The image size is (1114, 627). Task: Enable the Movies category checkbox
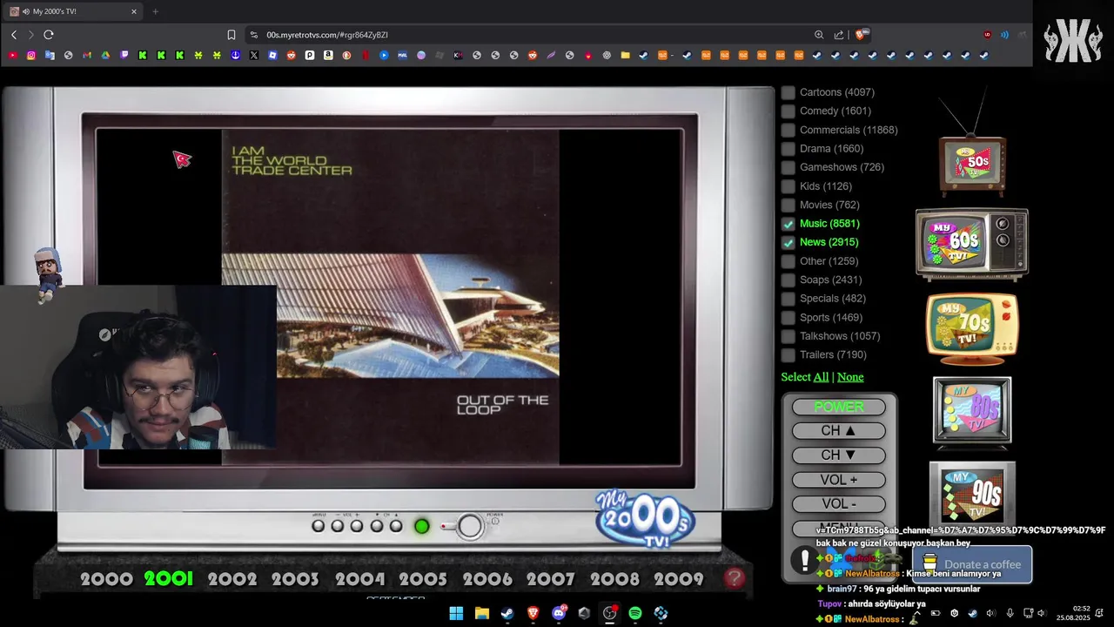(789, 205)
